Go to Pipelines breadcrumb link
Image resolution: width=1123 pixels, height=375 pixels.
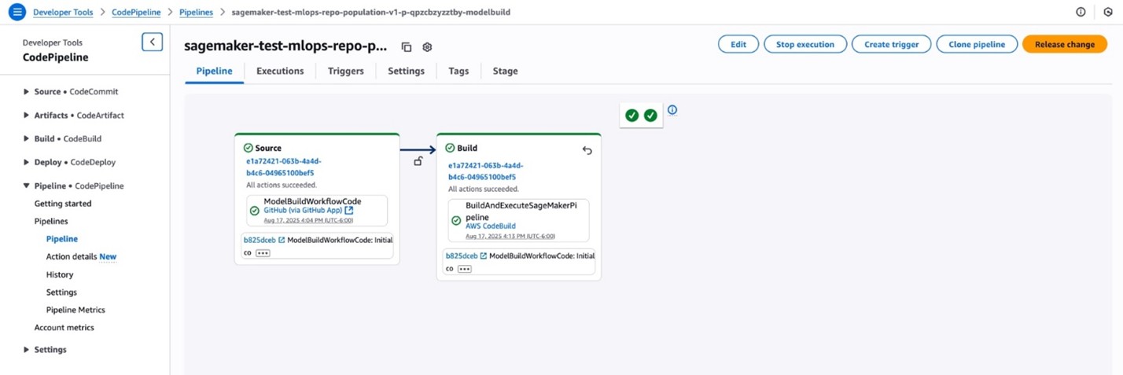coord(197,12)
